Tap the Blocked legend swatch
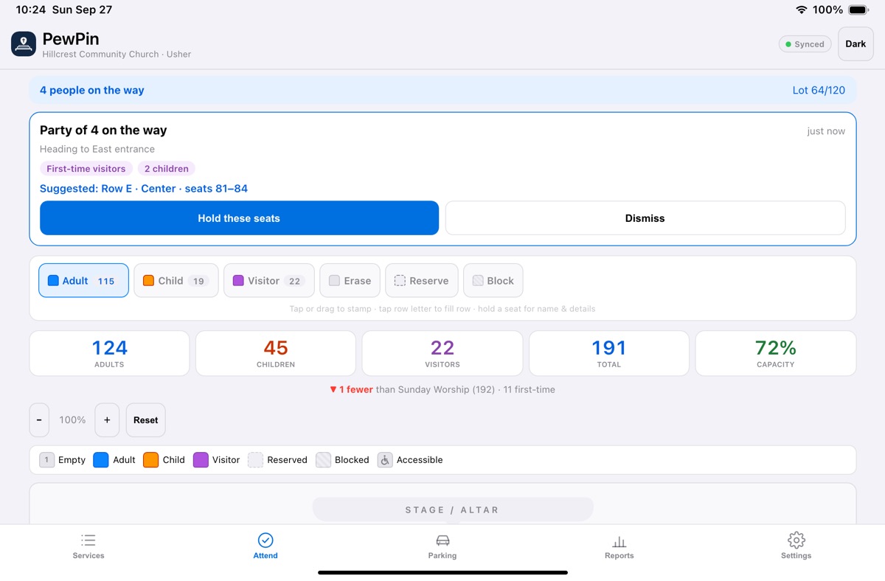This screenshot has height=581, width=885. 323,460
